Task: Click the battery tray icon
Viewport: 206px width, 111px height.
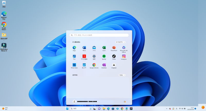Action: [x=185, y=109]
